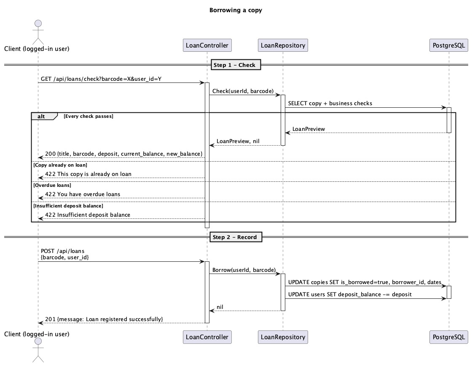Select the bottom LoanController participant box

coord(207,337)
